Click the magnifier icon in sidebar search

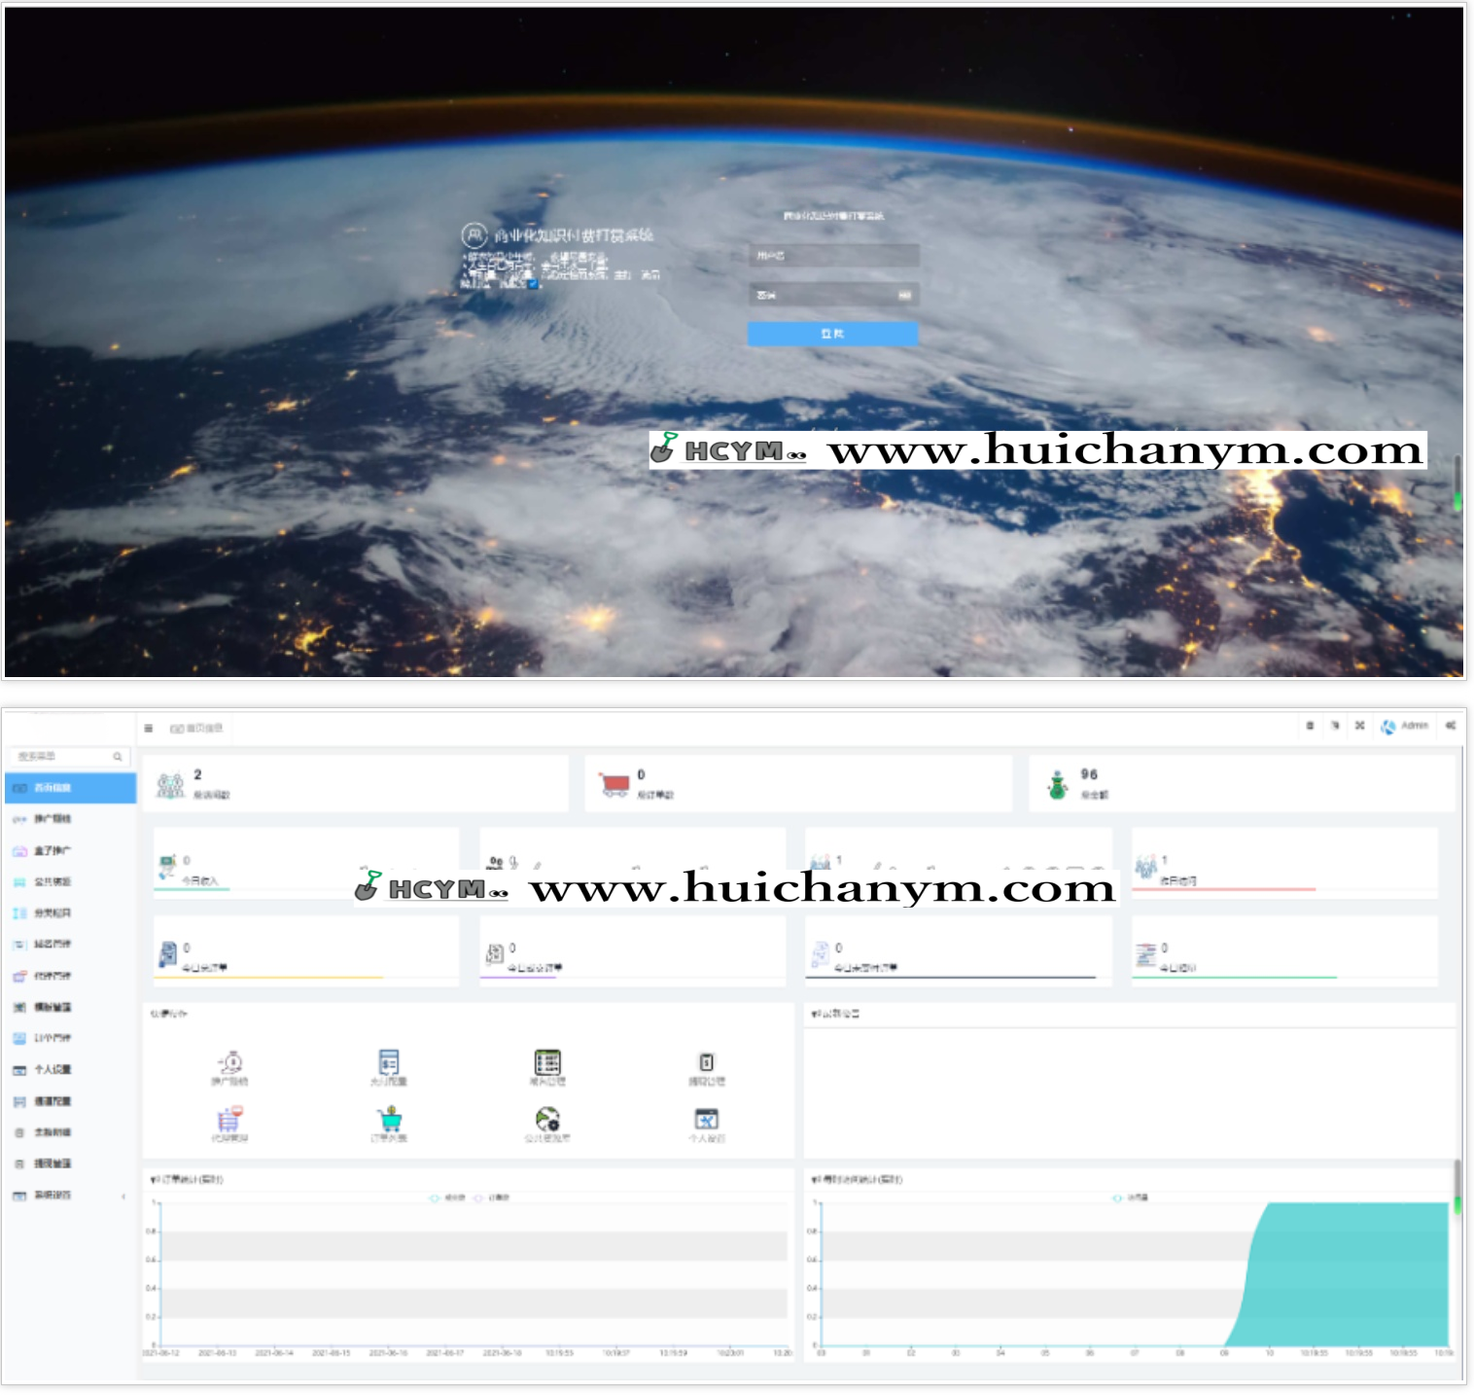click(x=118, y=757)
